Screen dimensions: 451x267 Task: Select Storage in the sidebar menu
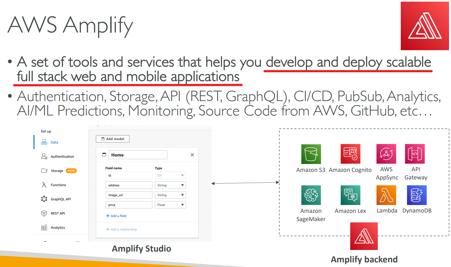(57, 171)
